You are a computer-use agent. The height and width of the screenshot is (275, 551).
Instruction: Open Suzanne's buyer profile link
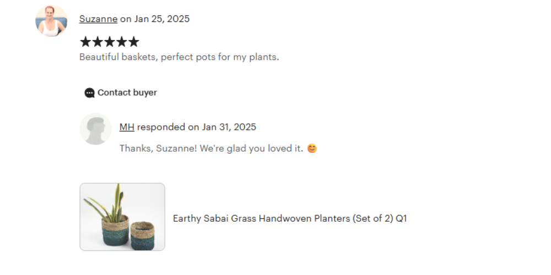click(98, 19)
